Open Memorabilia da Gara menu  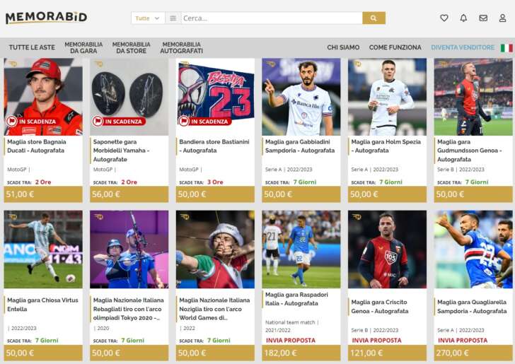[83, 47]
